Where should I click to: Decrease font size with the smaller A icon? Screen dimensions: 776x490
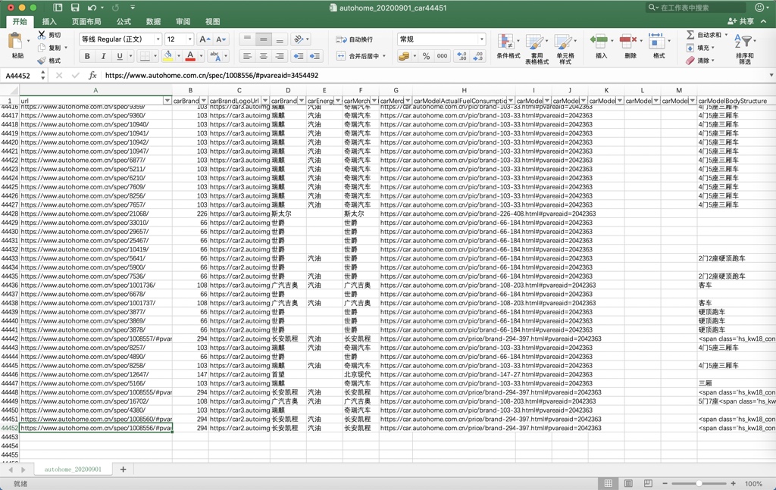pyautogui.click(x=221, y=39)
